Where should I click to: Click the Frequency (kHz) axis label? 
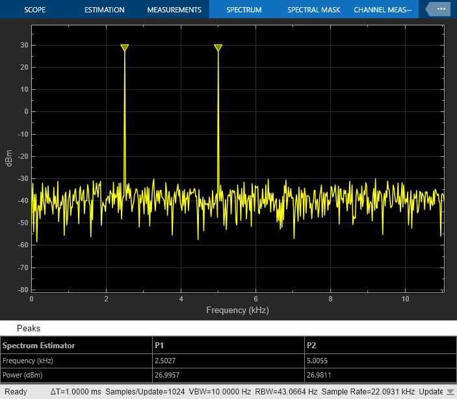pyautogui.click(x=237, y=310)
